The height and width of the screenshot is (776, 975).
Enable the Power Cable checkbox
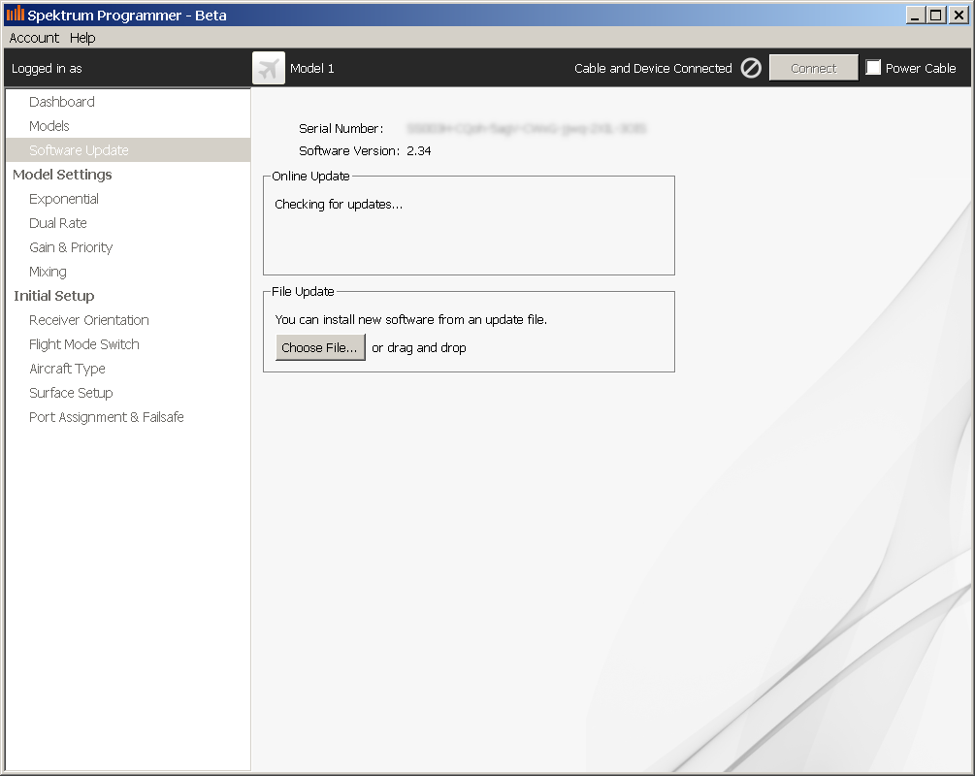pos(874,68)
